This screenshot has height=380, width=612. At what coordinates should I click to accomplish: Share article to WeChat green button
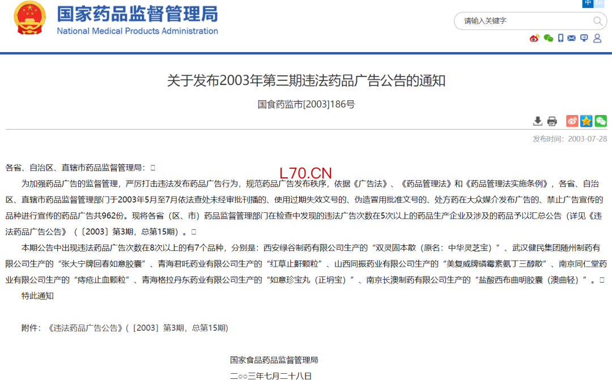click(601, 121)
